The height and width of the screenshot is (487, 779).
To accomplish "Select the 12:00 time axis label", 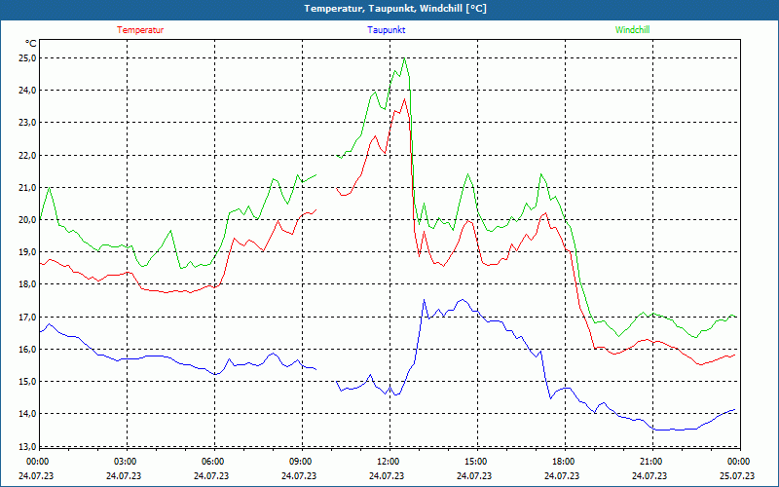I will 388,462.
